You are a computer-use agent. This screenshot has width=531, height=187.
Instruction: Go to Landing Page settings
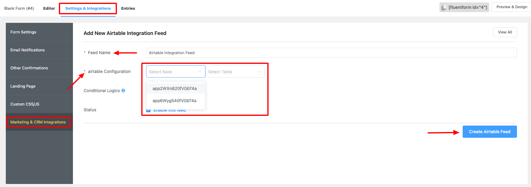[23, 86]
